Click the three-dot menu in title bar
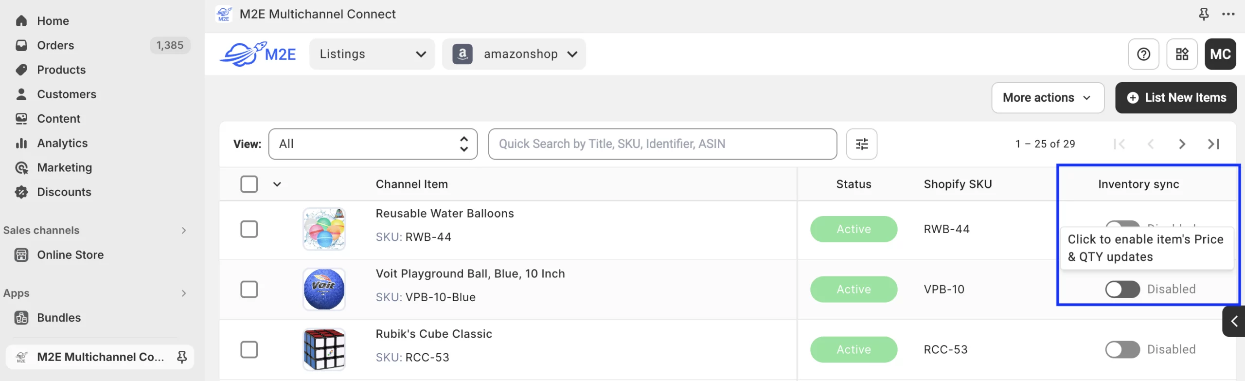The width and height of the screenshot is (1245, 381). pyautogui.click(x=1228, y=14)
